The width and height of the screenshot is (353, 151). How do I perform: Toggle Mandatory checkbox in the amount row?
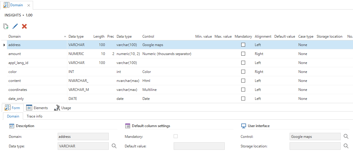(243, 54)
